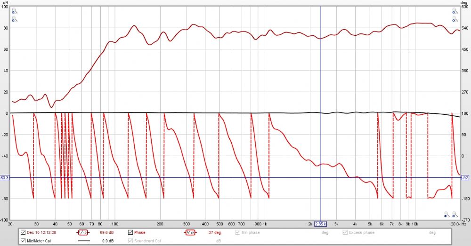Click the -37 deg phase readout
The image size is (471, 246).
pos(215,232)
